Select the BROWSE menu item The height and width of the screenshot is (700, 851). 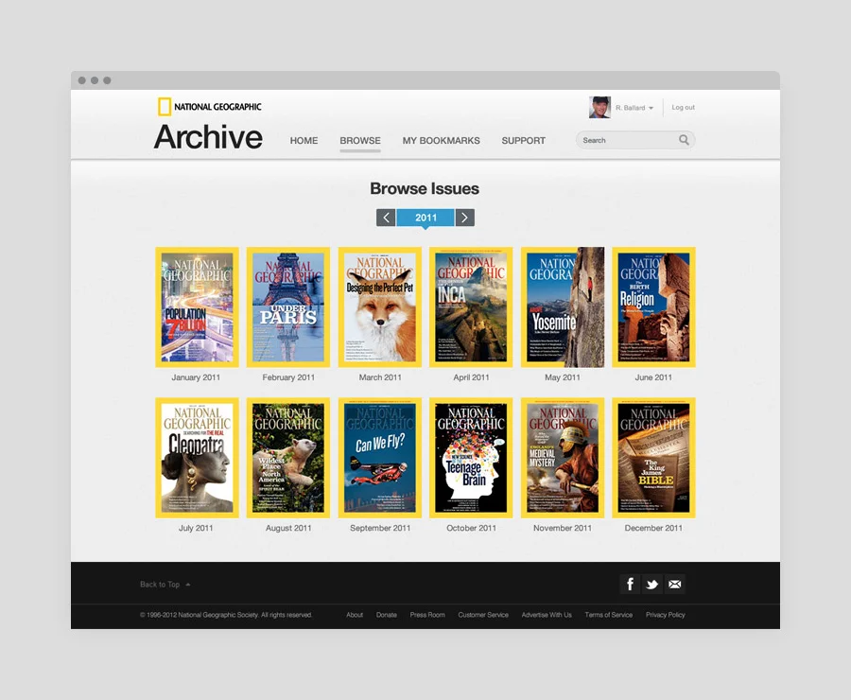tap(360, 141)
